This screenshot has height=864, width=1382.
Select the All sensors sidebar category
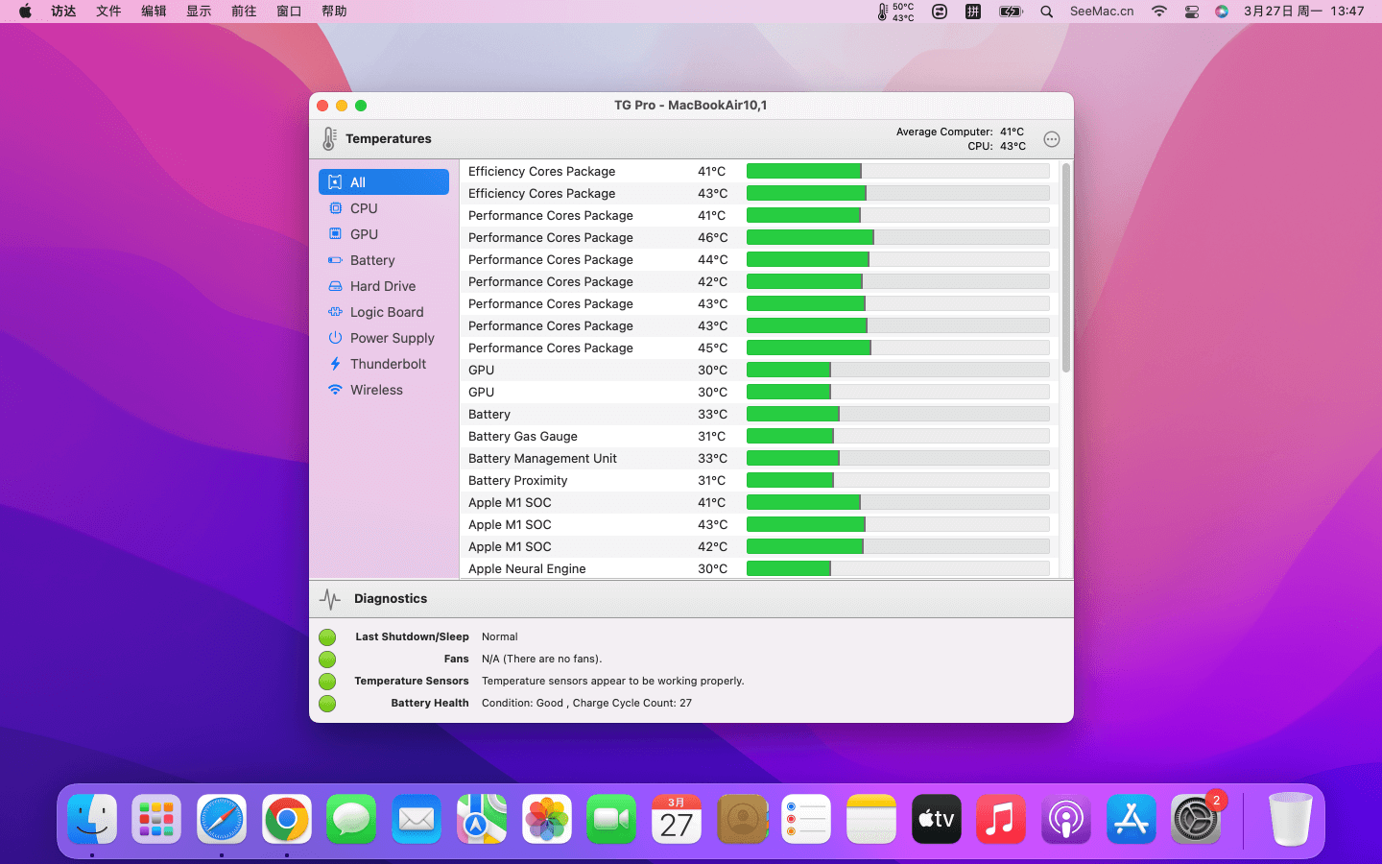click(x=384, y=182)
